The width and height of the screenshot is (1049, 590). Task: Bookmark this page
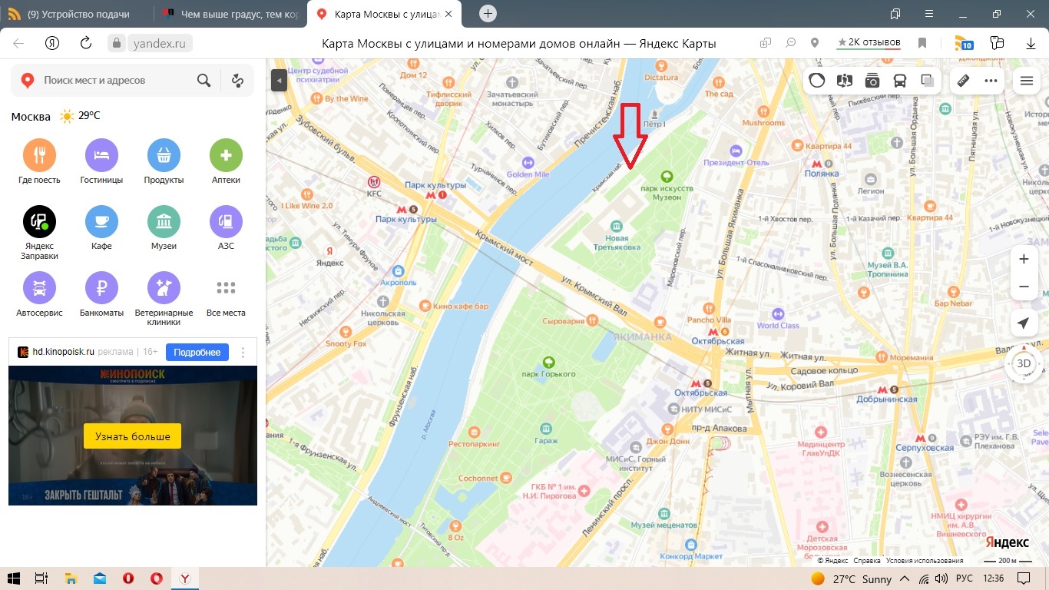(922, 43)
